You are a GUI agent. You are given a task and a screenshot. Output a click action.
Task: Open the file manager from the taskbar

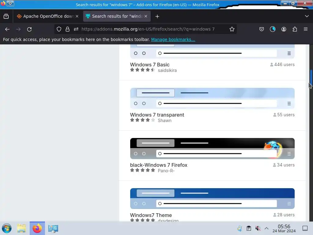pos(21,228)
